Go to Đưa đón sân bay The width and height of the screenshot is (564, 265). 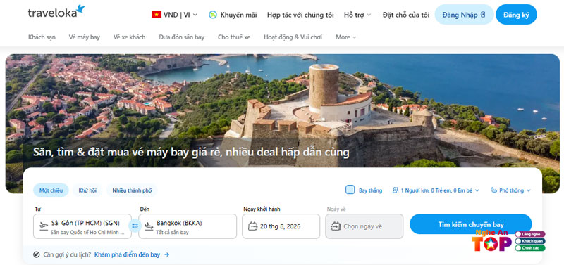tap(182, 37)
